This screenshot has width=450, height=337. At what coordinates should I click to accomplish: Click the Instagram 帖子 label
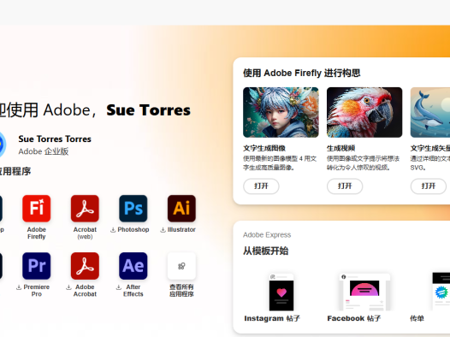(272, 318)
